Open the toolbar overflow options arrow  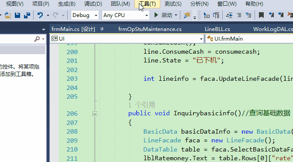[x=194, y=17]
